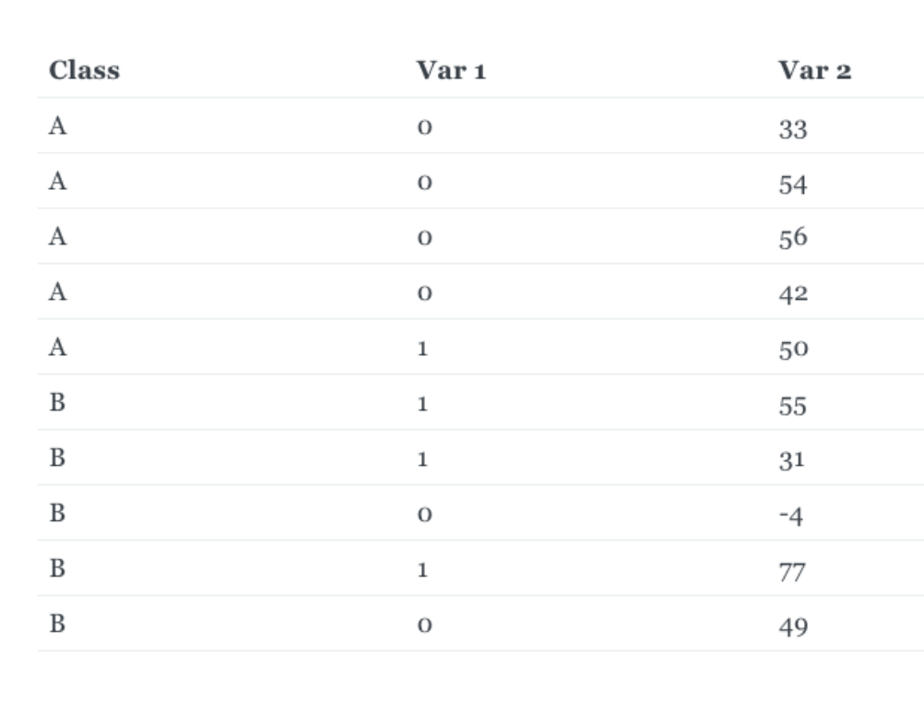Click Class B in the row with 55
The height and width of the screenshot is (714, 924).
click(57, 402)
